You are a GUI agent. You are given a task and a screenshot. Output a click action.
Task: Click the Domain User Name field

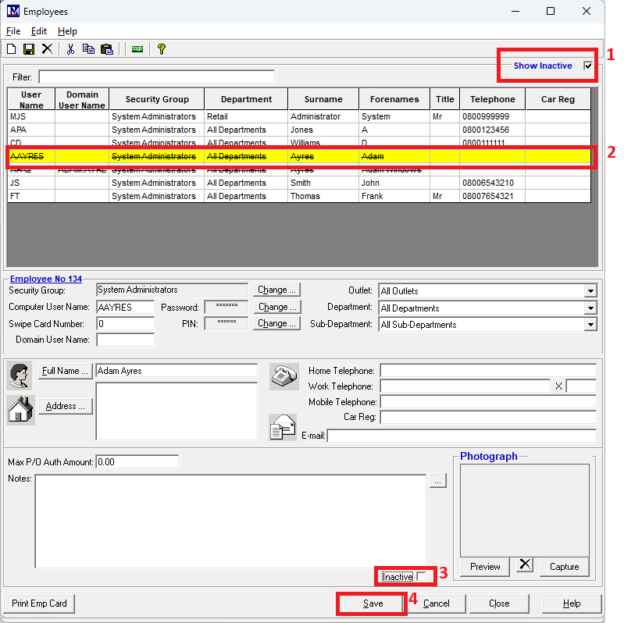[x=126, y=340]
